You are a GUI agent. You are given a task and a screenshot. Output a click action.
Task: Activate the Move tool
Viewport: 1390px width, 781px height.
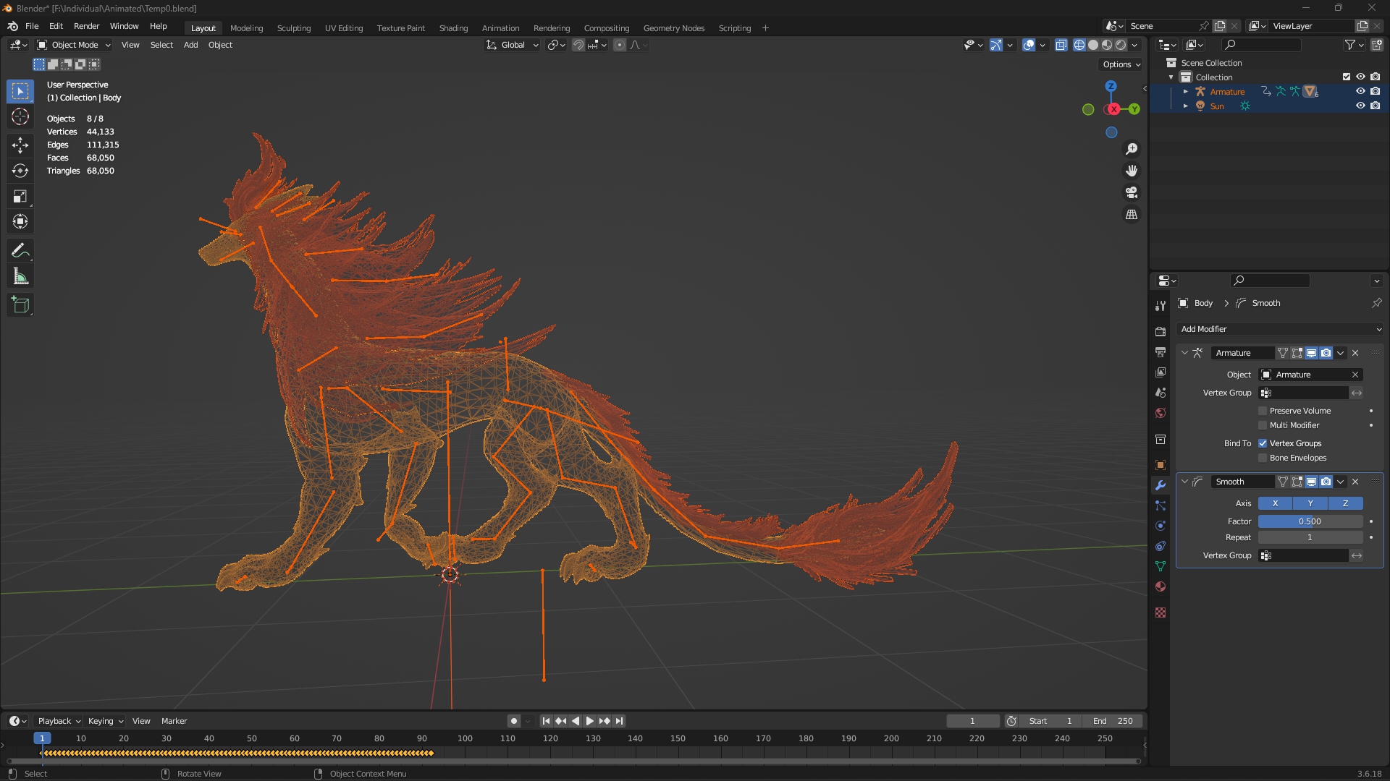click(x=20, y=145)
